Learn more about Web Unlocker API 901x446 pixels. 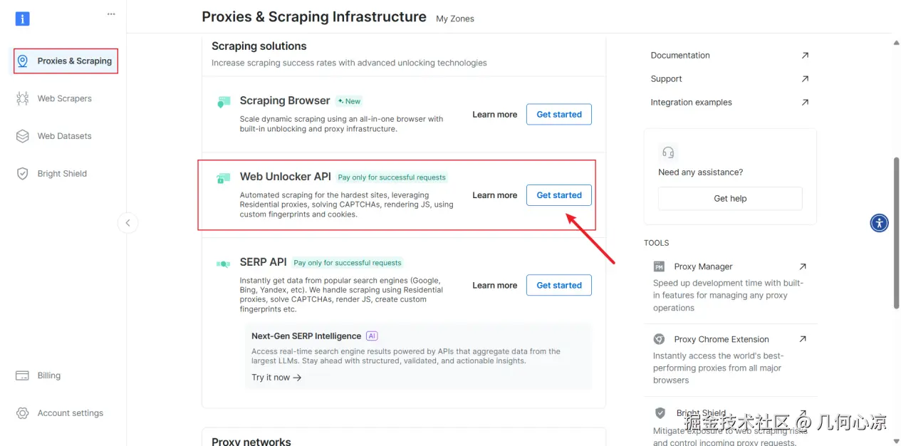coord(494,195)
